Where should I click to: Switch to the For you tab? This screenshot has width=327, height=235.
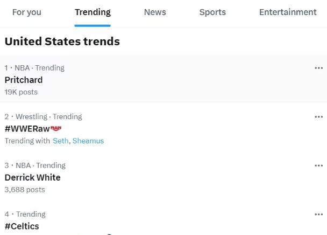pyautogui.click(x=26, y=12)
